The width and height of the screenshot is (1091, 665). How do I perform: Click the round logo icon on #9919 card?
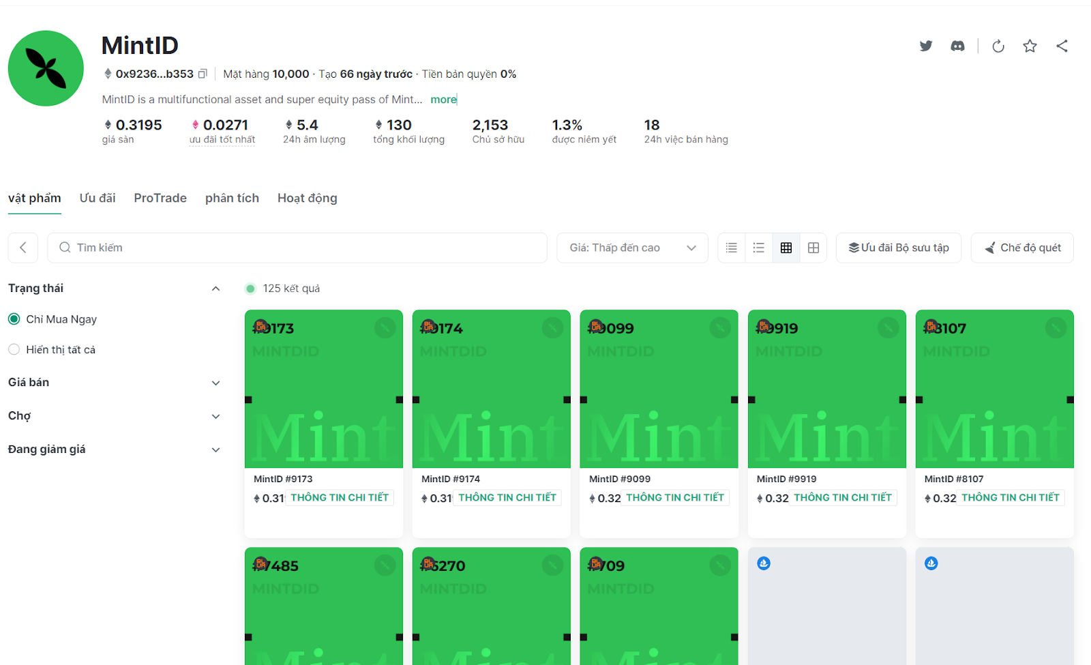click(x=888, y=328)
